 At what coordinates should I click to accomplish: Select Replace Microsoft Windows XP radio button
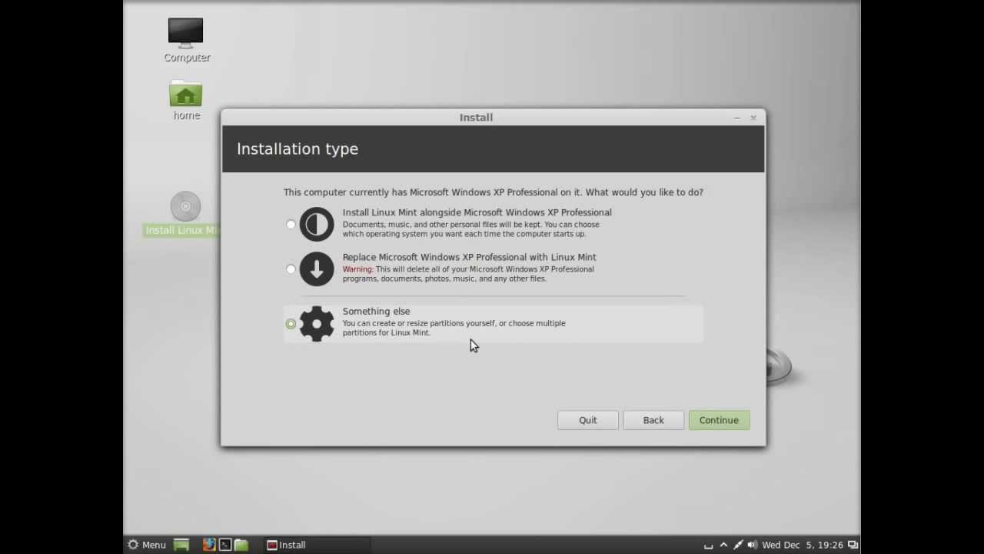[x=291, y=269]
